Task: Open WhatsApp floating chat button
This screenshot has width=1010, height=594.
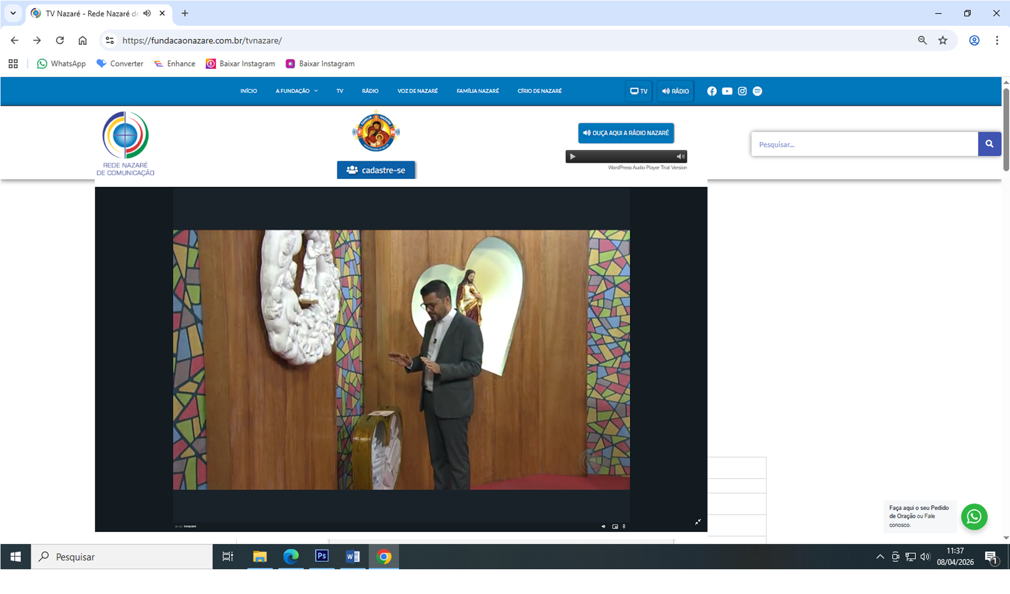Action: tap(974, 517)
